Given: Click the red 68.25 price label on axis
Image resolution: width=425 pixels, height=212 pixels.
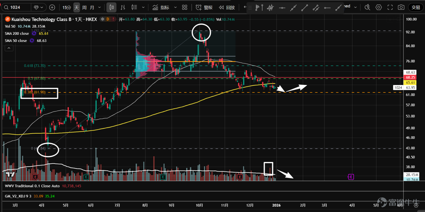Looking at the screenshot, I should (410, 77).
